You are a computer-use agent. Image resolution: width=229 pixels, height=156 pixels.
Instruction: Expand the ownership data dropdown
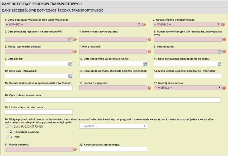(x=73, y=24)
